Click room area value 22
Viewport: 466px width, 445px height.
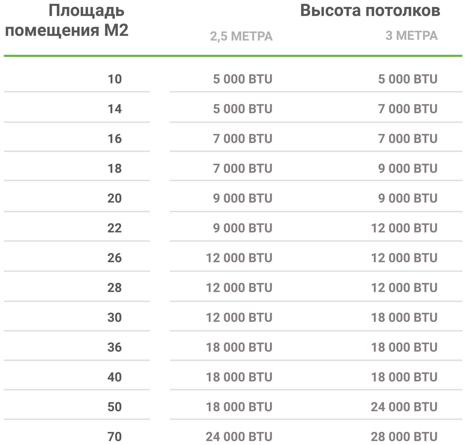(x=115, y=228)
